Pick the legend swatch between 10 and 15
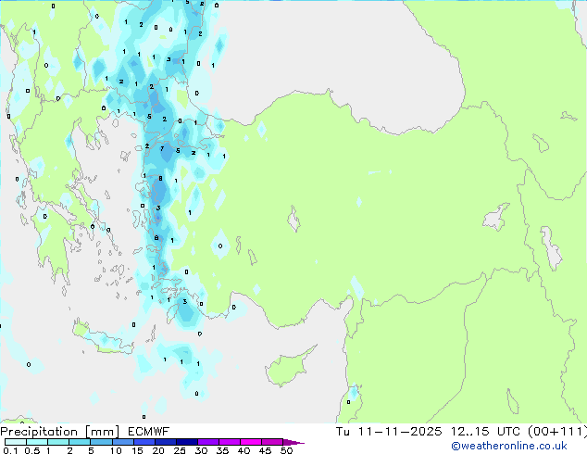The image size is (587, 454). (123, 442)
